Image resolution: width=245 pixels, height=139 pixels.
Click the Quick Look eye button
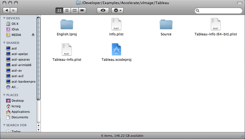point(103,11)
